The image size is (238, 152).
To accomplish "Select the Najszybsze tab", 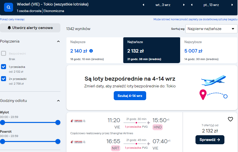I will pyautogui.click(x=209, y=50).
